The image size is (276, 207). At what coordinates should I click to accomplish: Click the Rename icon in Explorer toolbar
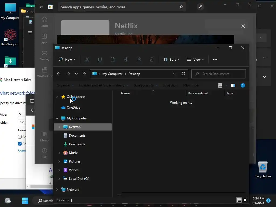[x=126, y=60]
